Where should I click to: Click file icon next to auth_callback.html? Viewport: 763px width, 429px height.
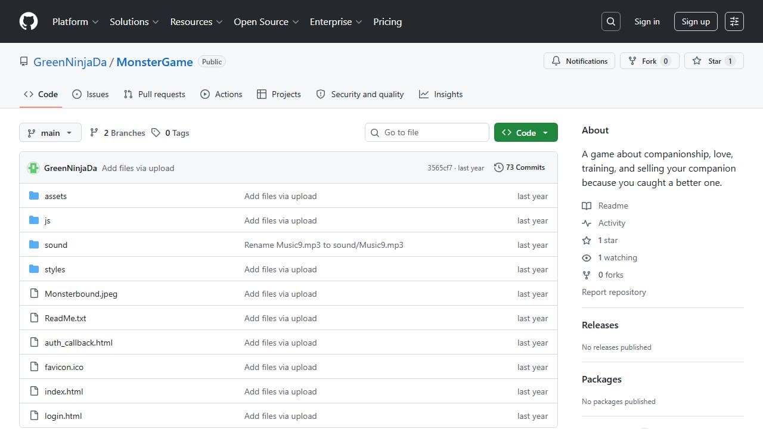click(34, 343)
